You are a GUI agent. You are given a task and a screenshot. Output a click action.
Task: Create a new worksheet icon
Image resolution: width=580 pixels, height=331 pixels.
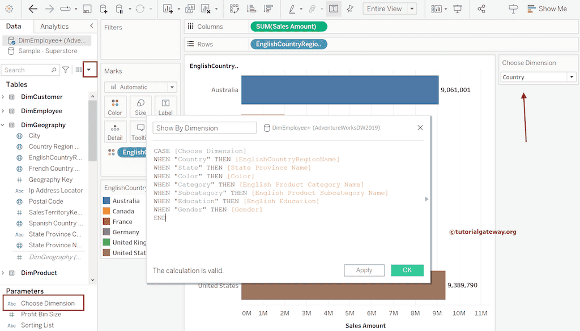pyautogui.click(x=168, y=9)
